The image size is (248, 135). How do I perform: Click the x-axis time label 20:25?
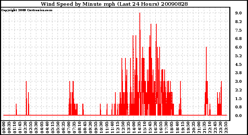tap(193, 127)
